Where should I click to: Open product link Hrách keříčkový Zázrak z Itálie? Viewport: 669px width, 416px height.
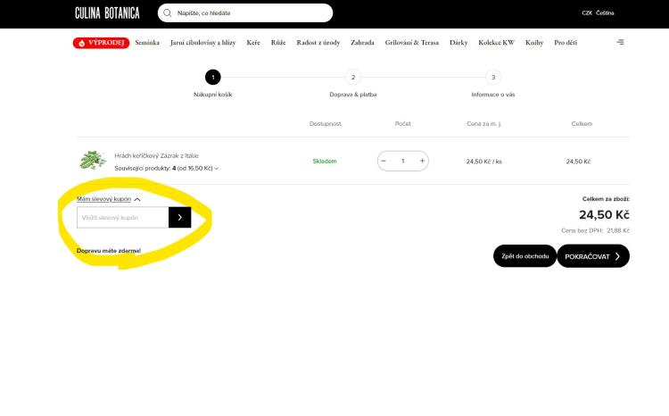click(156, 156)
